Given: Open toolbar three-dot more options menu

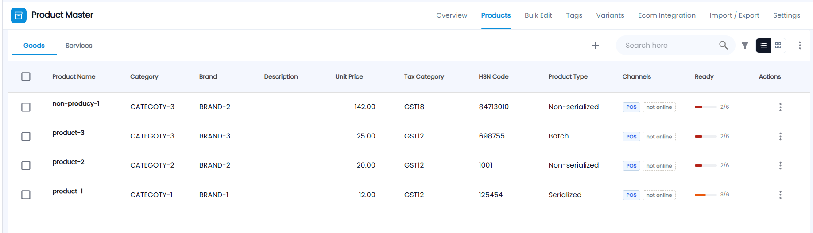Looking at the screenshot, I should (800, 46).
